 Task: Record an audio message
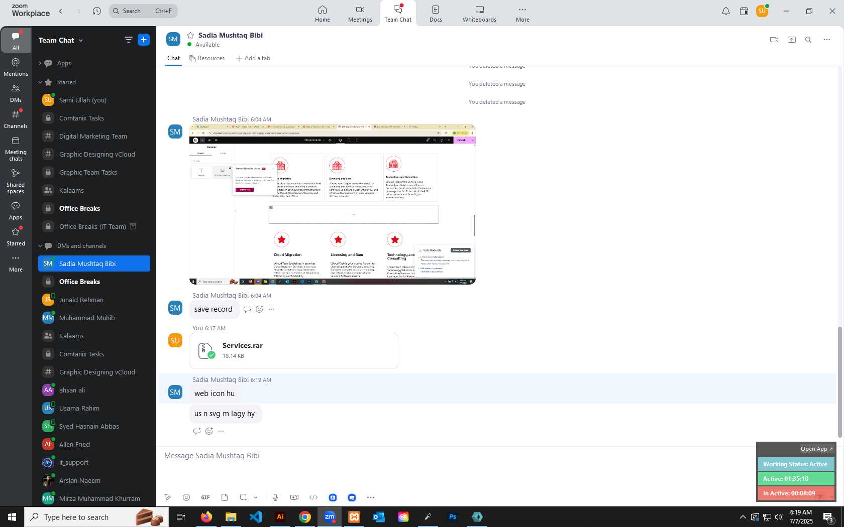pyautogui.click(x=275, y=497)
